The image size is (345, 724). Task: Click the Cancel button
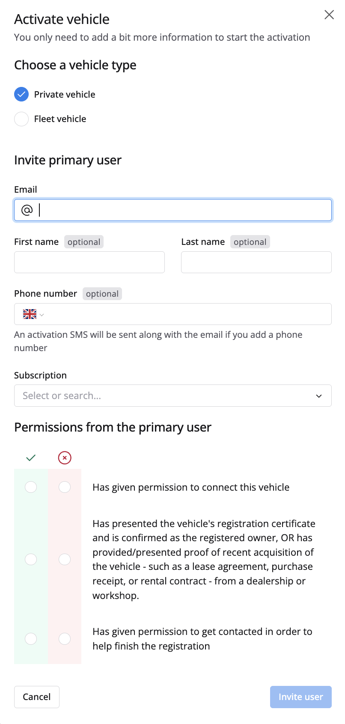pos(37,697)
